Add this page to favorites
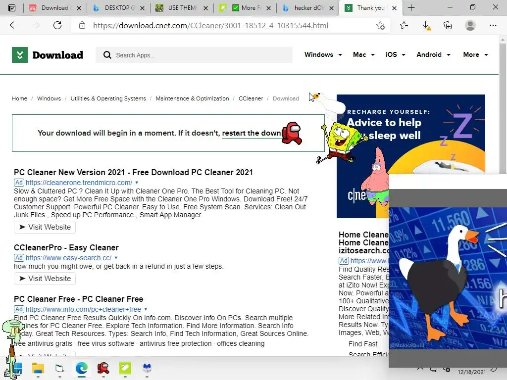507x380 pixels. [x=381, y=25]
